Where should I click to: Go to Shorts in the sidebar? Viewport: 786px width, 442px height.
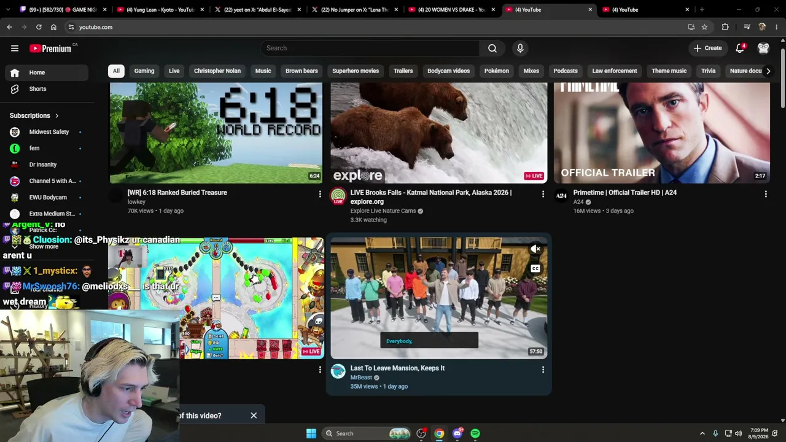pos(37,89)
